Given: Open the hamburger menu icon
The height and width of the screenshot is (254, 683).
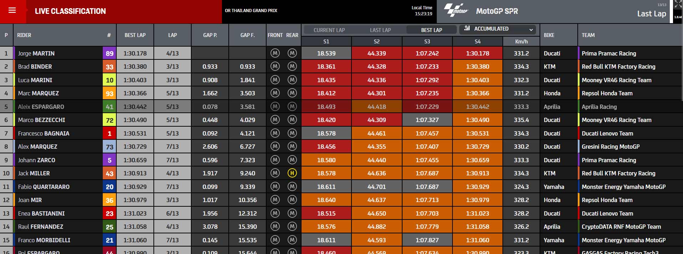Looking at the screenshot, I should [x=12, y=10].
